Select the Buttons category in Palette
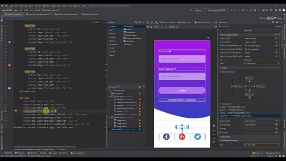 [112, 34]
